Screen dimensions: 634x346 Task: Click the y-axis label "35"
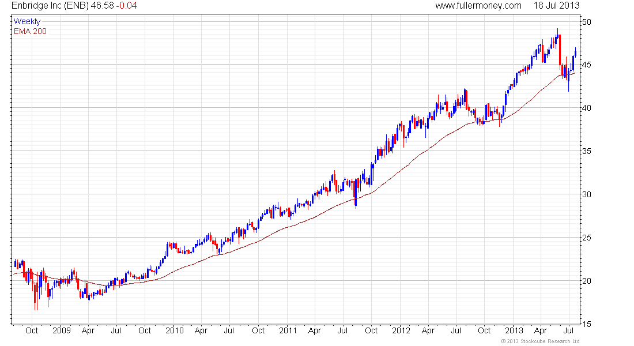(586, 151)
